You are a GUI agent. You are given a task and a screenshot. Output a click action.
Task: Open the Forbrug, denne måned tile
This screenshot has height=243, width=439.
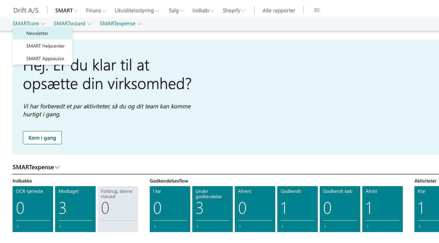pos(118,209)
